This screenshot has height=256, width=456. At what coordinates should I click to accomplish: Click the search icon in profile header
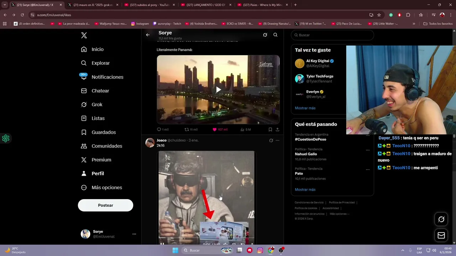pyautogui.click(x=275, y=35)
